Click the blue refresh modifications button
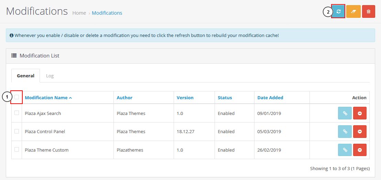This screenshot has width=381, height=180. (x=338, y=11)
